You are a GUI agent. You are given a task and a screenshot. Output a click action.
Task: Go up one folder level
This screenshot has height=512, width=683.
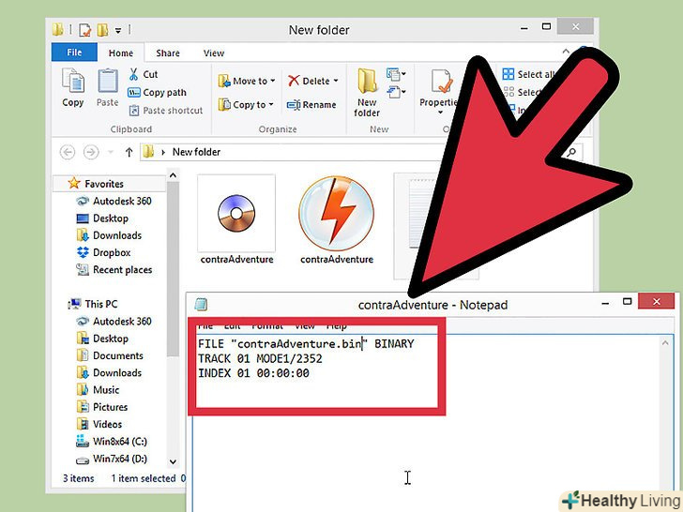[129, 152]
